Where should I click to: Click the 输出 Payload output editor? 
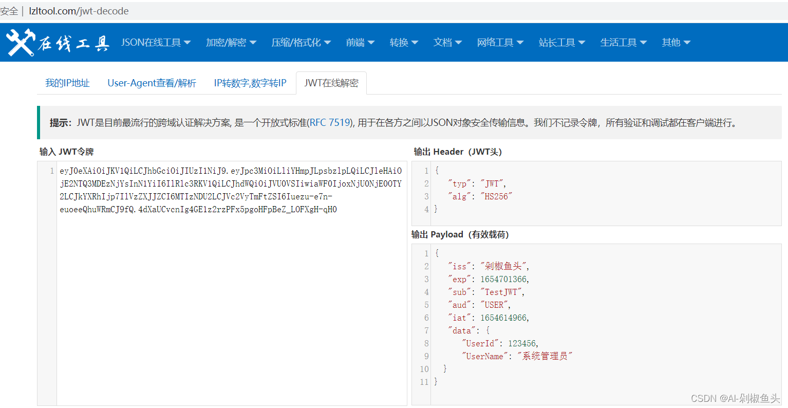(596, 324)
